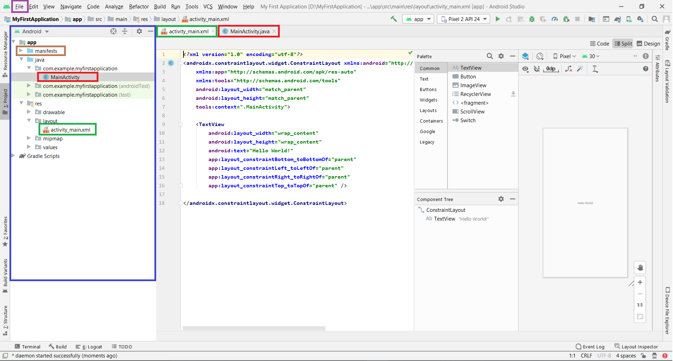Open Palette gear settings
Image resolution: width=673 pixels, height=361 pixels.
pos(501,56)
